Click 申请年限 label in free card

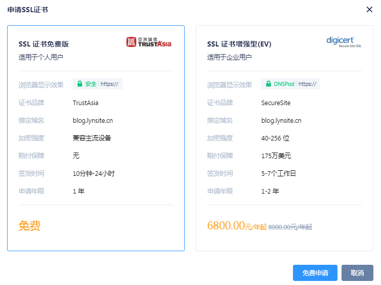pyautogui.click(x=31, y=191)
